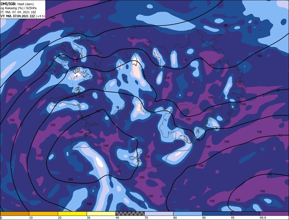Click the dark orange 0–10 legend swatch

(14, 214)
